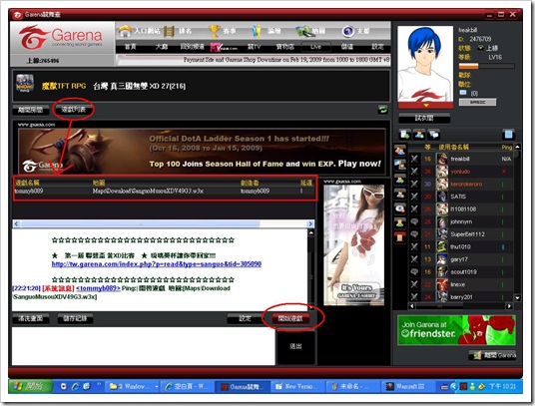Click the speech bubble icon beside johnnym

click(x=414, y=221)
